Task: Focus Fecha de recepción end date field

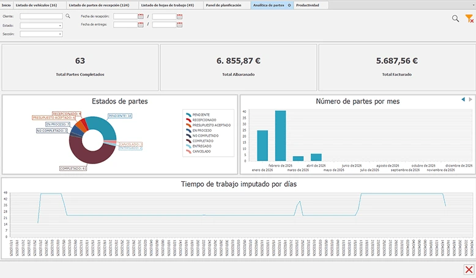Action: click(164, 17)
